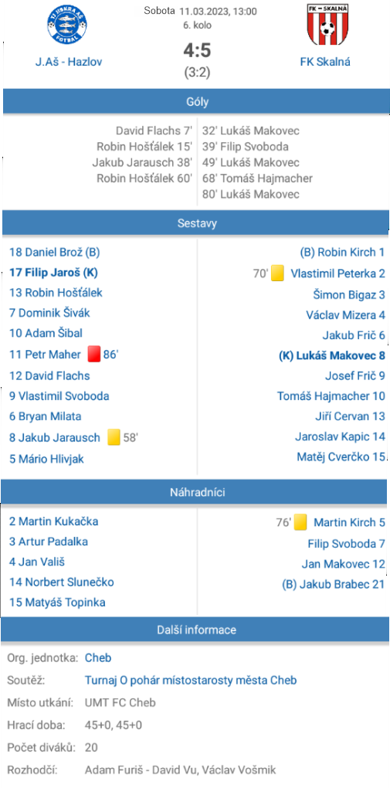
Task: Open the Cheb organizational unit link
Action: pos(98,658)
